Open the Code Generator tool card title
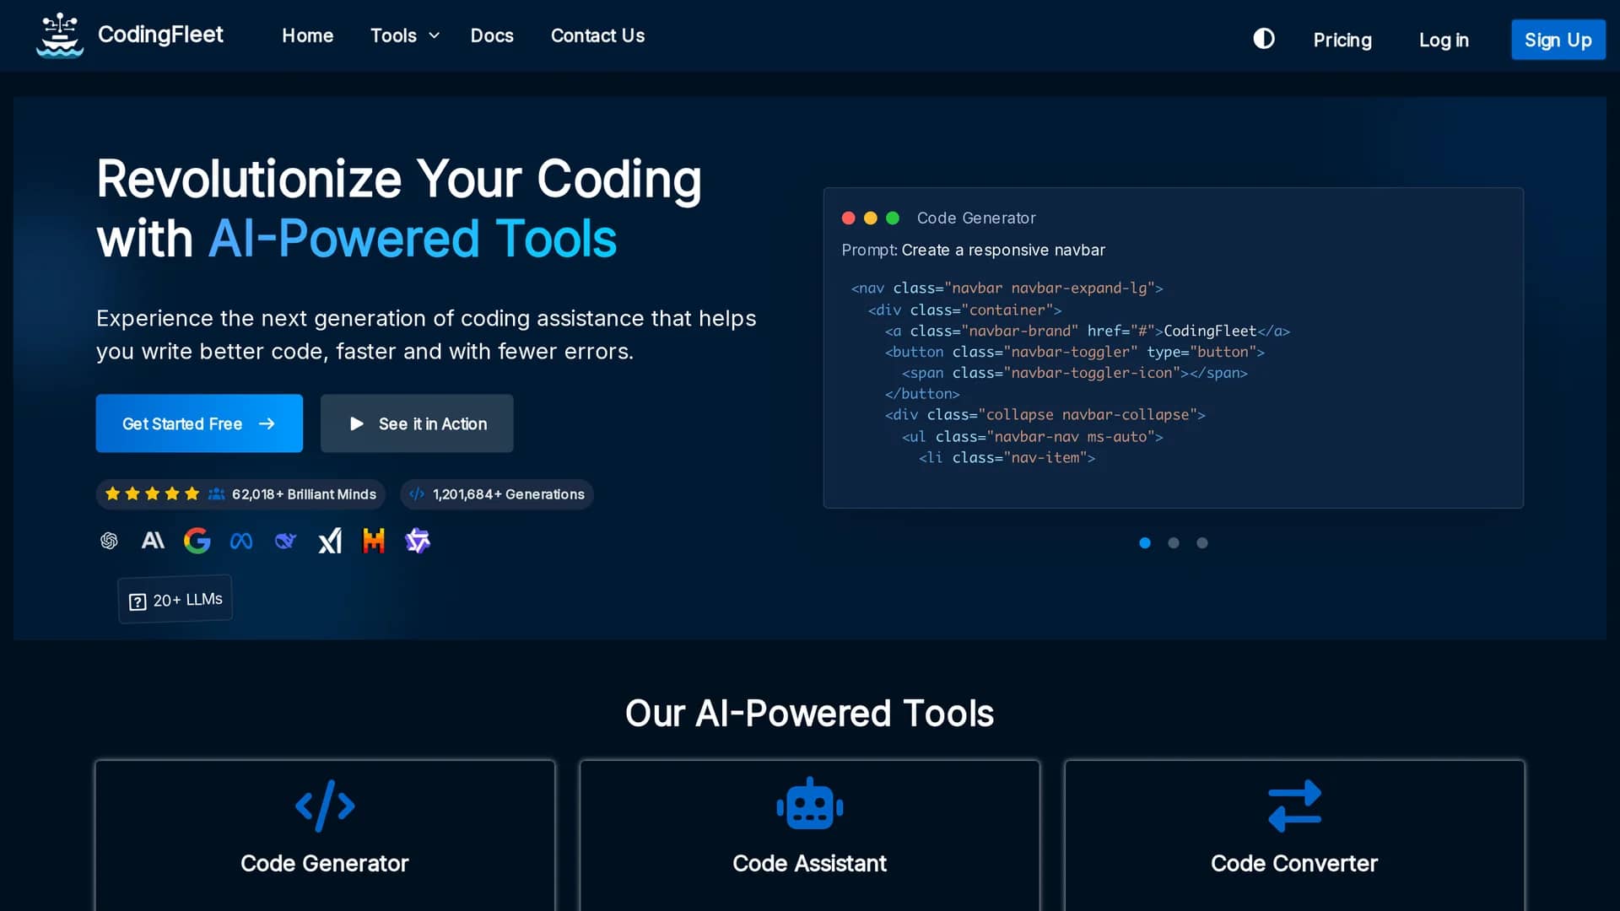The width and height of the screenshot is (1620, 911). (325, 864)
